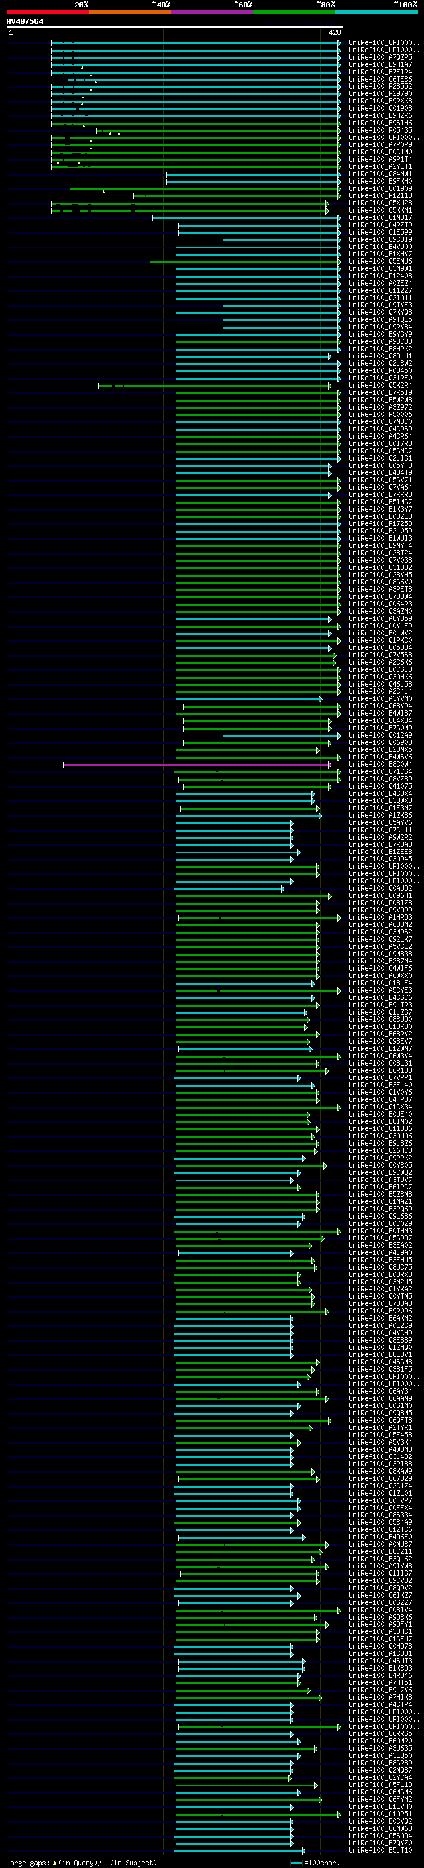Click the label UniRef100_P17253
The image size is (424, 1868).
[380, 523]
